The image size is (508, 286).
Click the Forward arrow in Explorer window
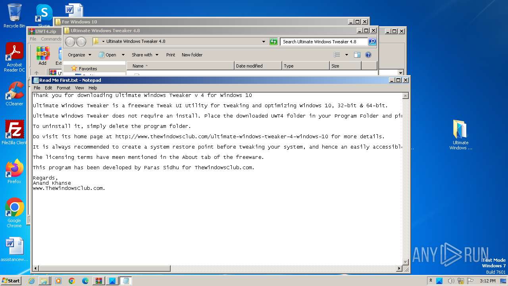click(x=81, y=42)
